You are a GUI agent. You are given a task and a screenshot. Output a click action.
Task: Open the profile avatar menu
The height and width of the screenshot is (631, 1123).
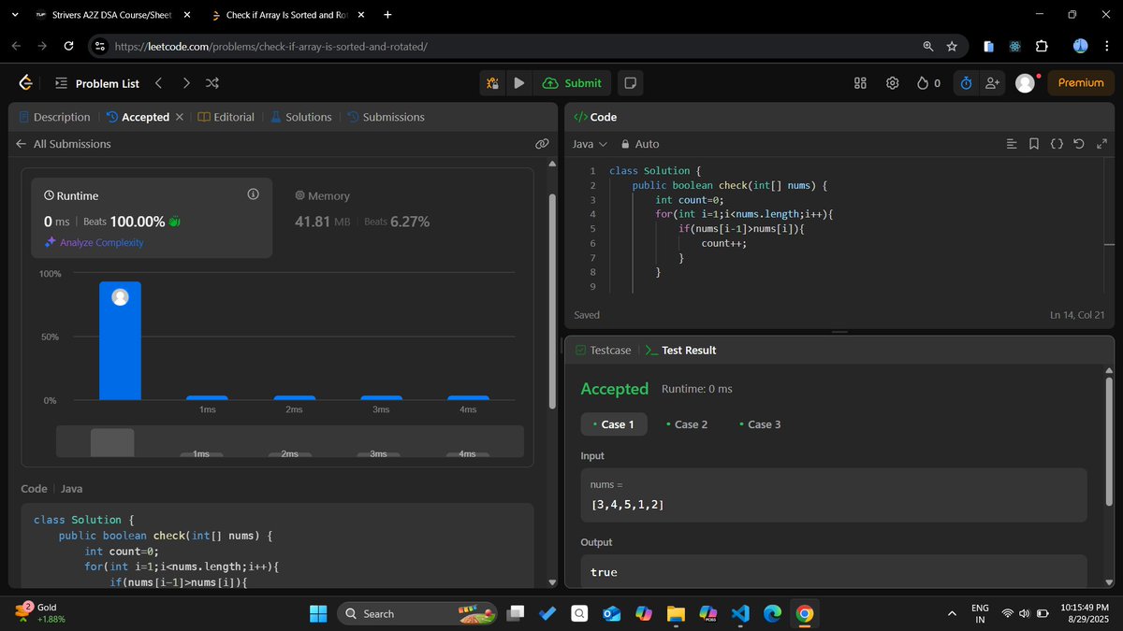(1025, 83)
